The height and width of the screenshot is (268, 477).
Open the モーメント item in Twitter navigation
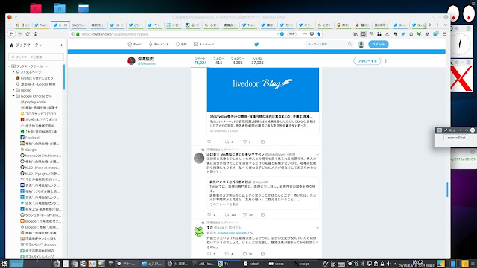pos(159,45)
